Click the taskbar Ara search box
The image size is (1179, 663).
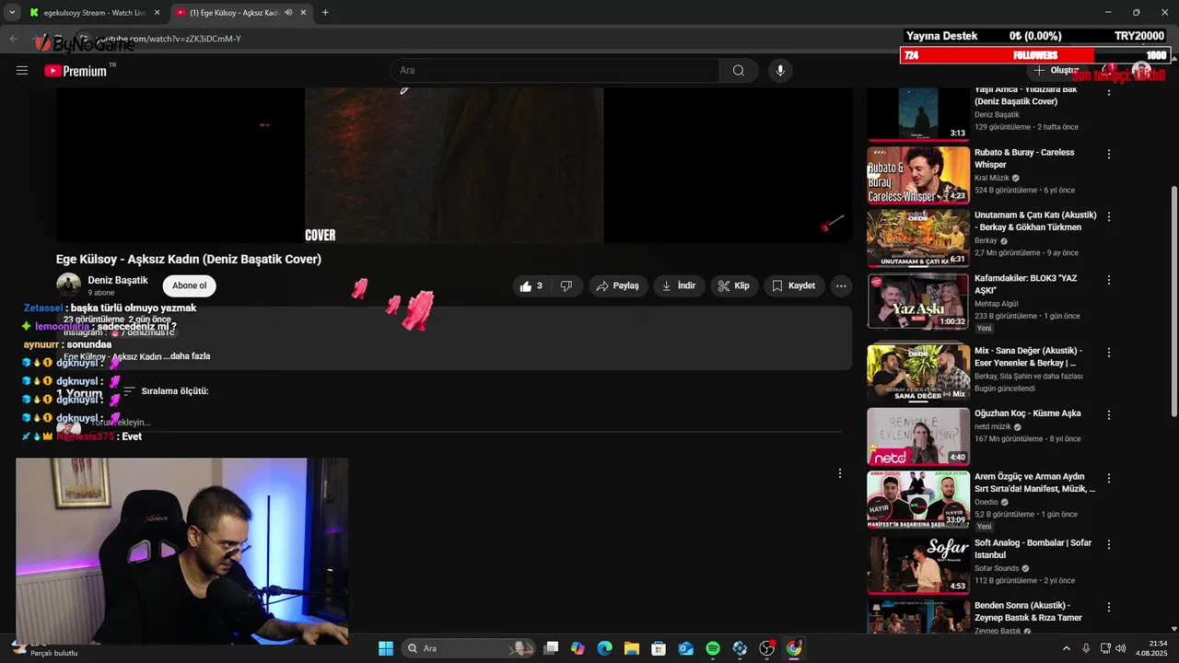click(x=471, y=648)
